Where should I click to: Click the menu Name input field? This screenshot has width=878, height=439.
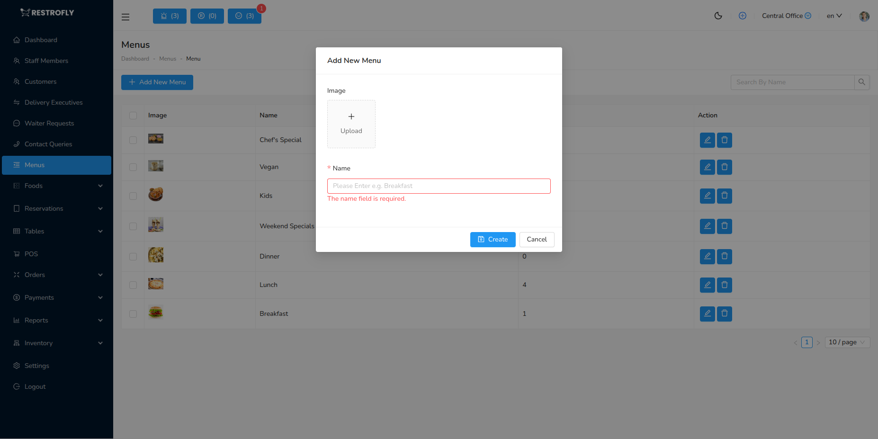[439, 186]
